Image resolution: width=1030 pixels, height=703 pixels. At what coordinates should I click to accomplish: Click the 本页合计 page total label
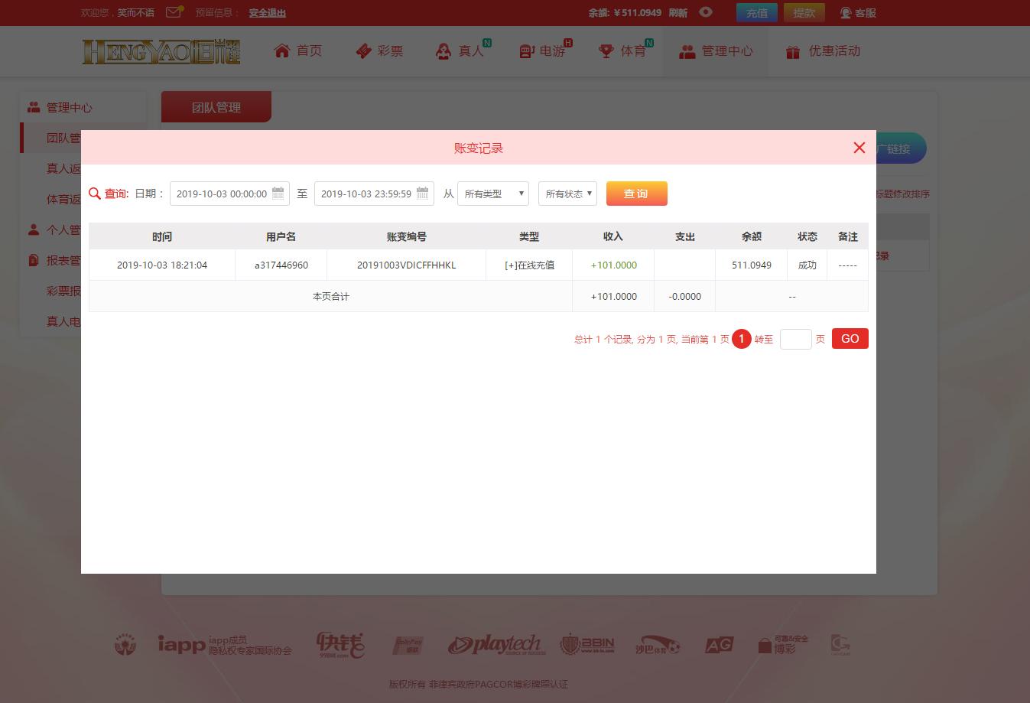click(x=331, y=296)
